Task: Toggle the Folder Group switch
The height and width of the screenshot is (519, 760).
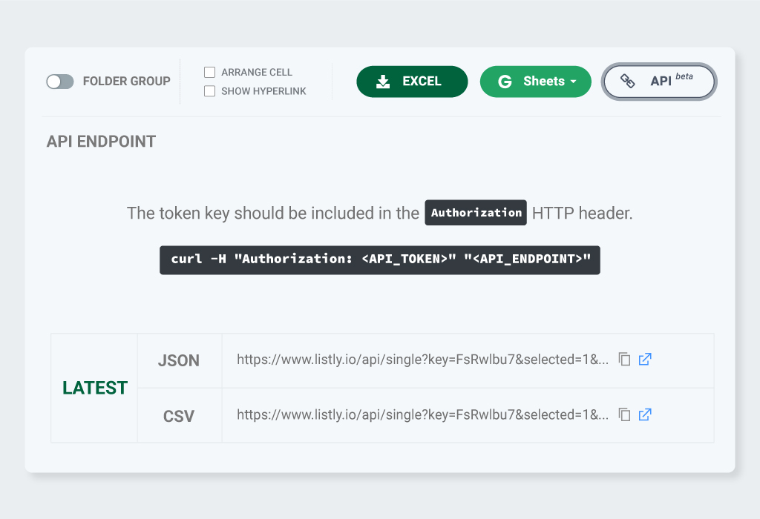Action: 60,82
